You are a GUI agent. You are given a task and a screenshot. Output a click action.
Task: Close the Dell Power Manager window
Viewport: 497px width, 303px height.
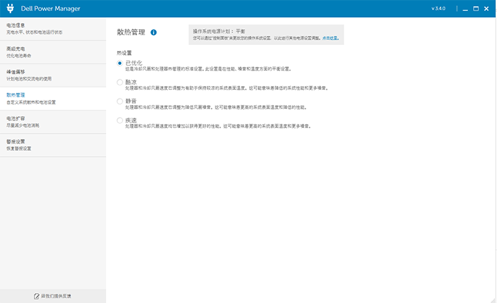pyautogui.click(x=486, y=9)
